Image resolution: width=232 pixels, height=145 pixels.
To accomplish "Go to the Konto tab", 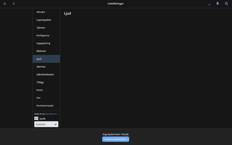I will (x=46, y=90).
